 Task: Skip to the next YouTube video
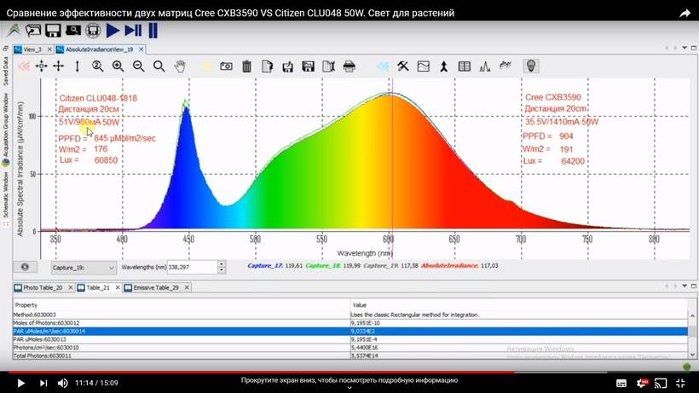click(x=43, y=383)
